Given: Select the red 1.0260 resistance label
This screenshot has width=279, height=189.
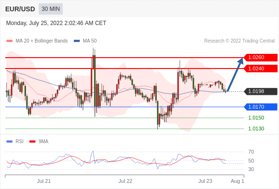Looking at the screenshot, I should (261, 58).
